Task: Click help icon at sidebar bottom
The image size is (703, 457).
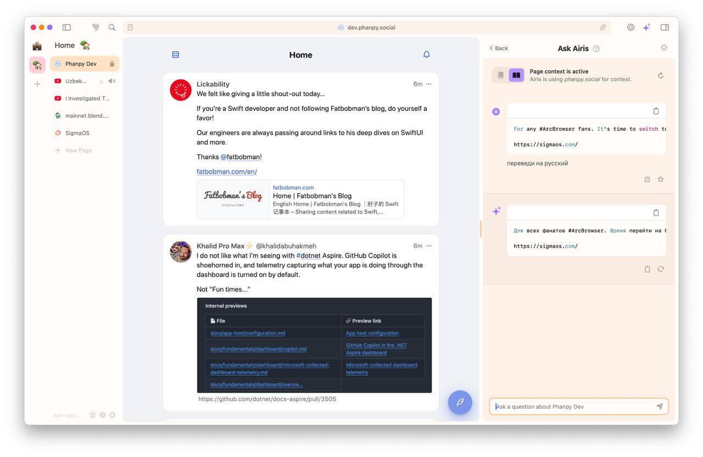Action: 103,415
